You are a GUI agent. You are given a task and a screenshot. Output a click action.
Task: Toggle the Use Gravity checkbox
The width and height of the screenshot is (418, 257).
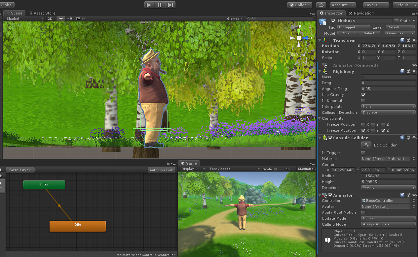point(363,95)
